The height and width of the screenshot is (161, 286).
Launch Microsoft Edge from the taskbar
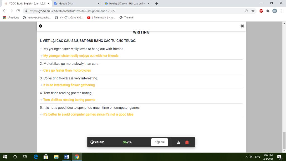click(x=36, y=157)
